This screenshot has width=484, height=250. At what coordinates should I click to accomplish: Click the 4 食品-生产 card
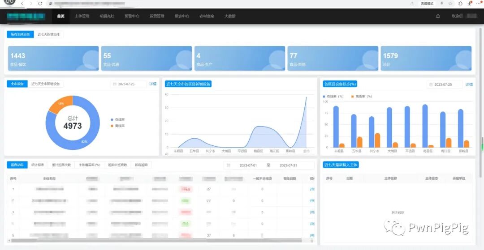[x=240, y=59]
